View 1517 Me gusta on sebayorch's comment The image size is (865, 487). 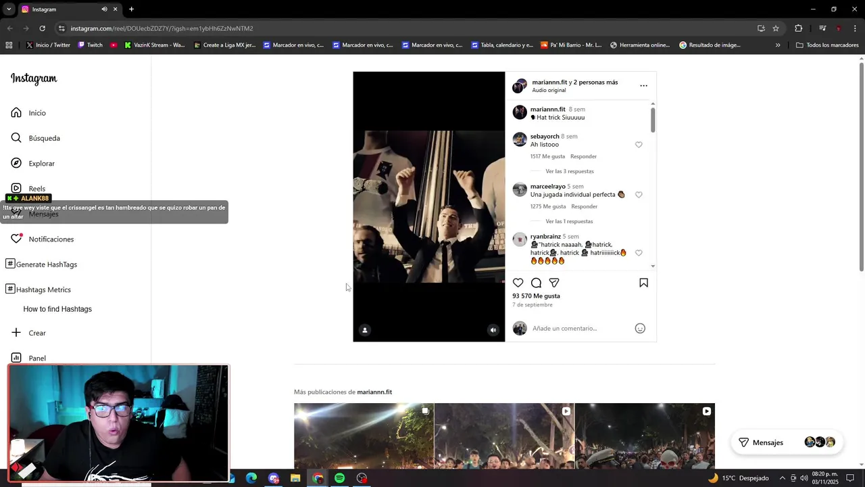coord(547,156)
